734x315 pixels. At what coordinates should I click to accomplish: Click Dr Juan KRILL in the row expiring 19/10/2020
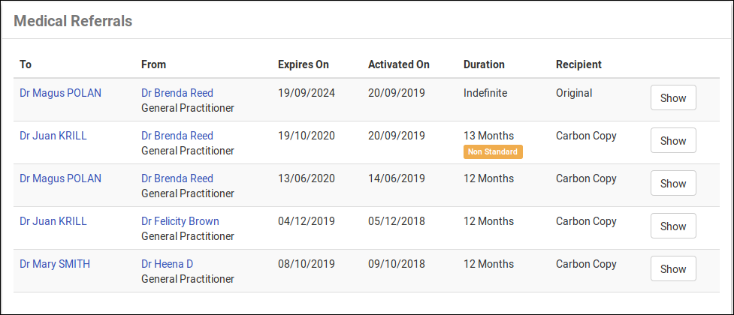click(x=53, y=136)
